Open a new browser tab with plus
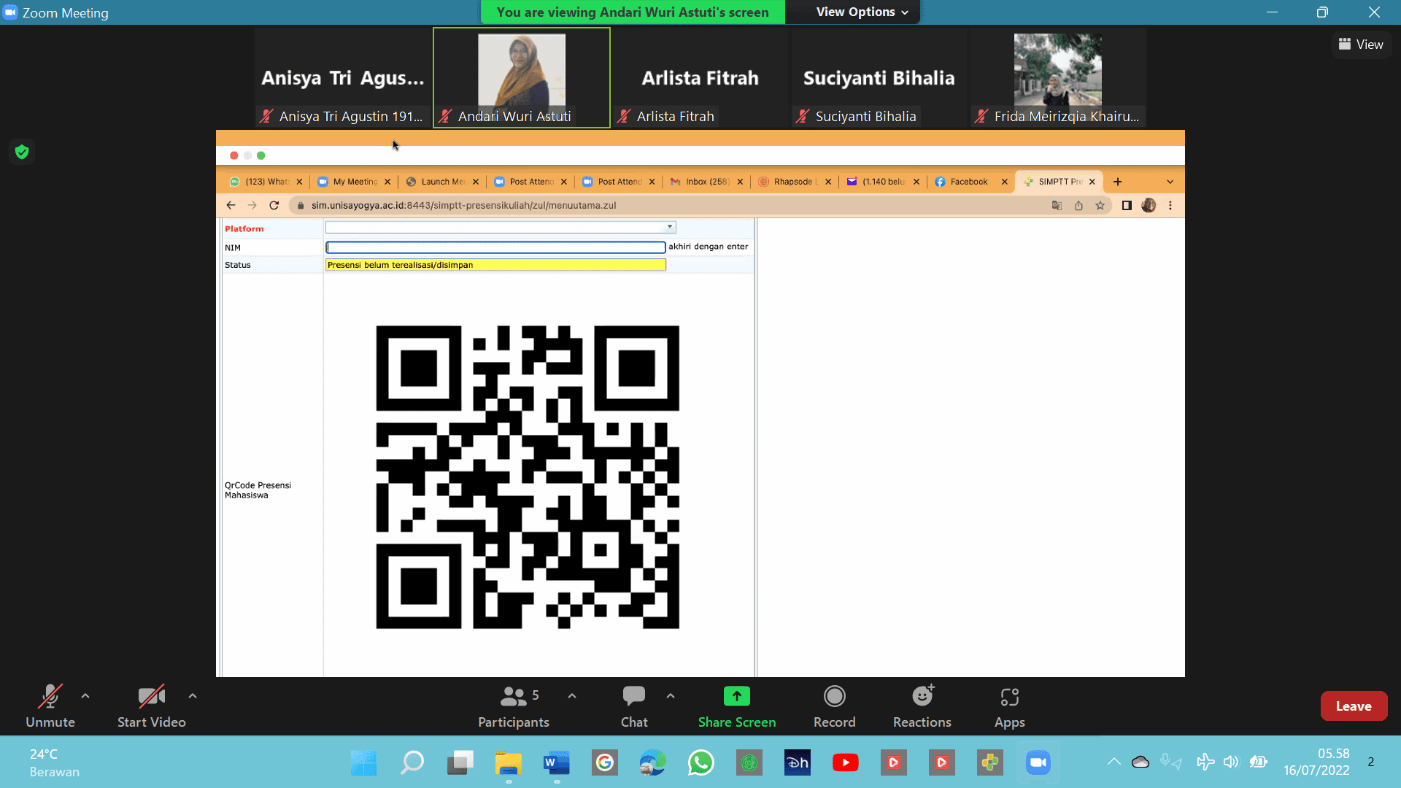 tap(1118, 182)
